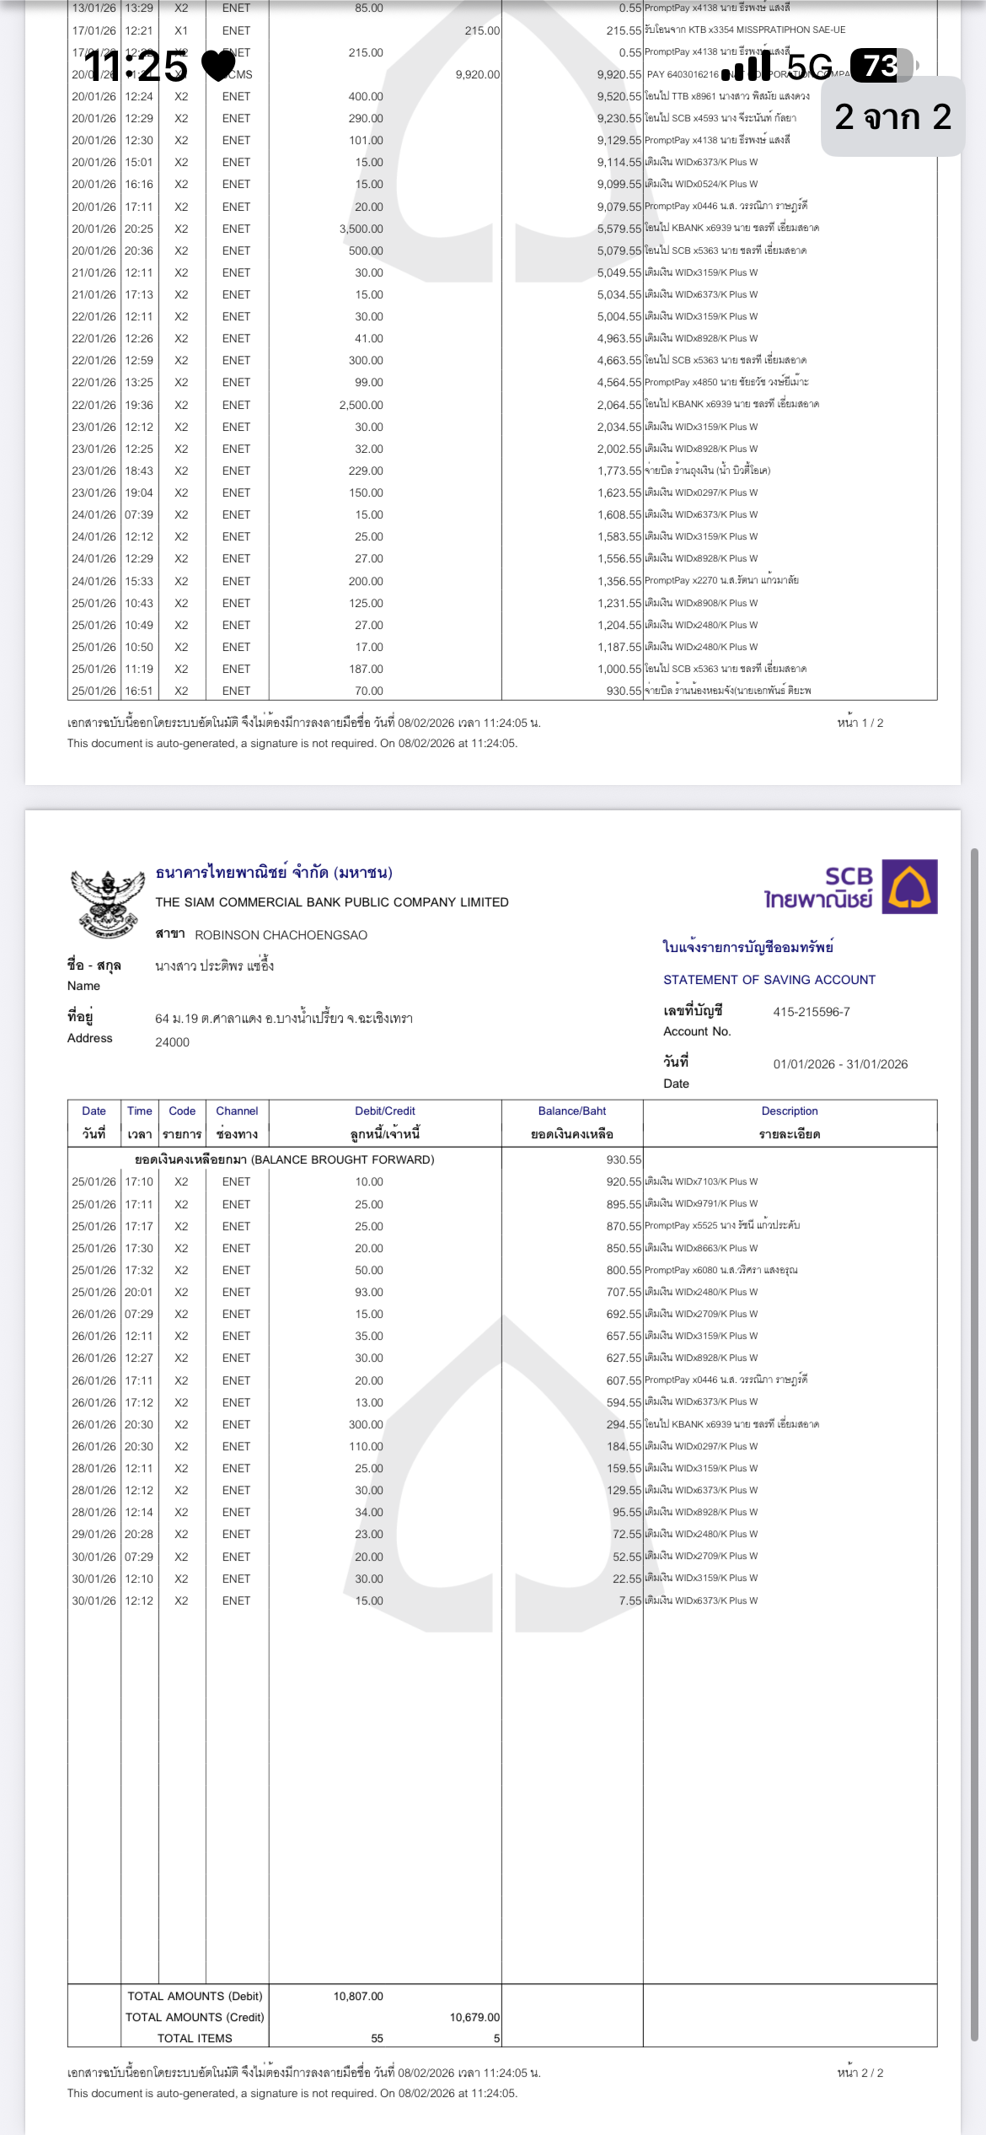The width and height of the screenshot is (986, 2135).
Task: Tap the "หน้า 1 / 2" page footer
Action: 860,723
